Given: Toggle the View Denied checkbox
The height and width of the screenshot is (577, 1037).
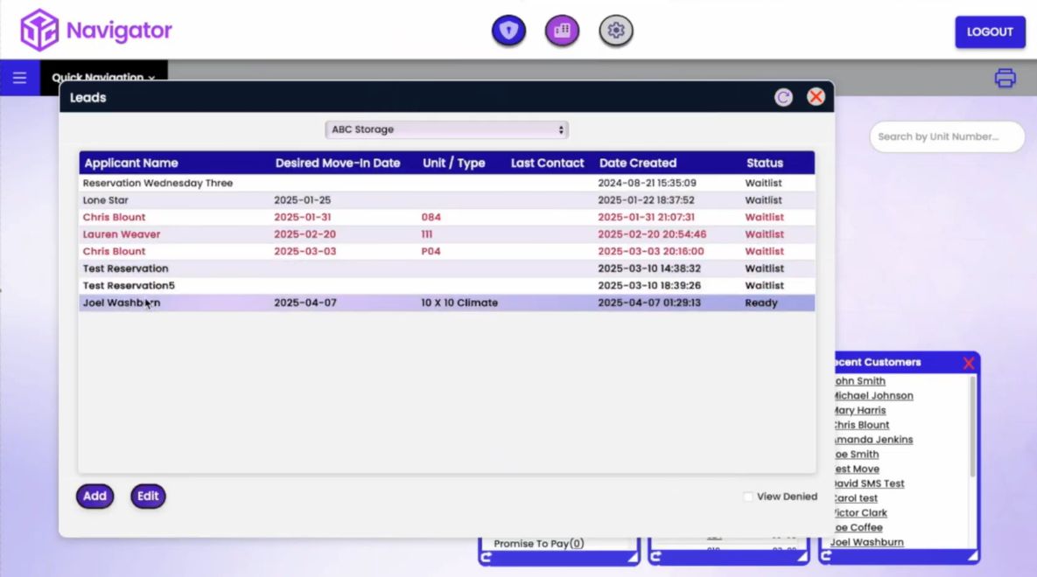Looking at the screenshot, I should pyautogui.click(x=748, y=497).
